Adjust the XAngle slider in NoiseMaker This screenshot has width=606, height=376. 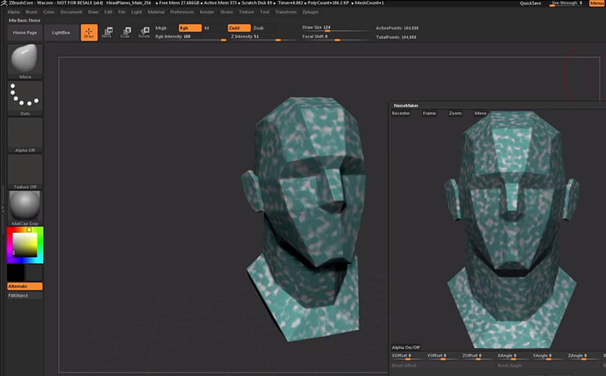pyautogui.click(x=513, y=356)
